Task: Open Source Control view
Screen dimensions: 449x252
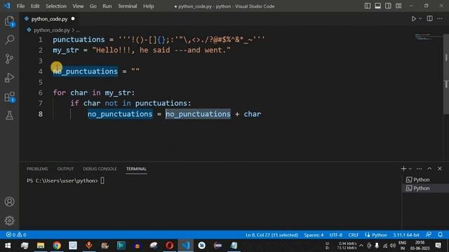Action: click(x=9, y=59)
